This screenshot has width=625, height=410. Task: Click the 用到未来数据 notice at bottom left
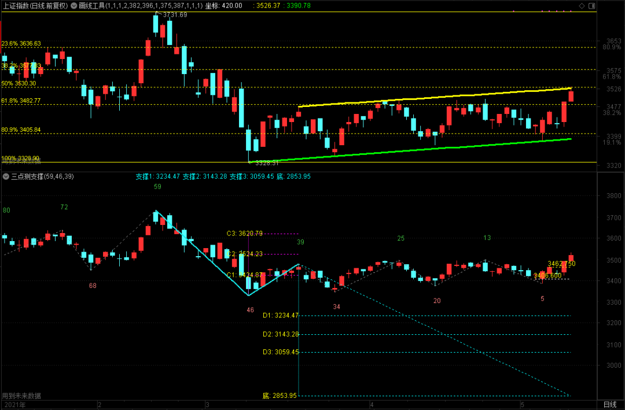coord(21,396)
